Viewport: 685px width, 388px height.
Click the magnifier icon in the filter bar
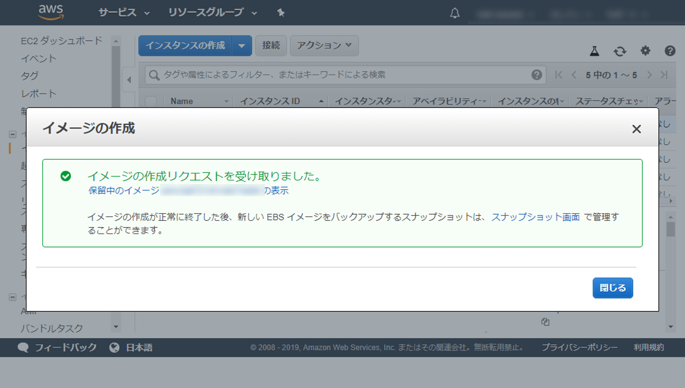154,75
